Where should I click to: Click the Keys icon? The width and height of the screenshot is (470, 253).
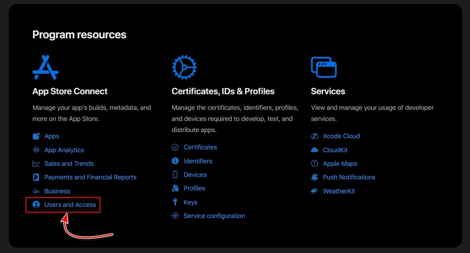175,202
